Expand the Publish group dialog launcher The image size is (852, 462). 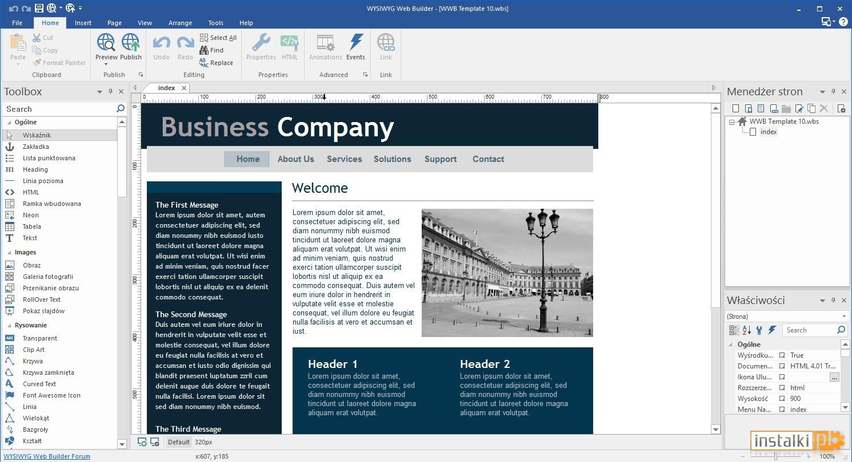(141, 75)
